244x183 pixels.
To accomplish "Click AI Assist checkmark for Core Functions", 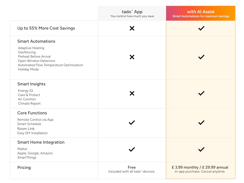I will pos(201,123).
